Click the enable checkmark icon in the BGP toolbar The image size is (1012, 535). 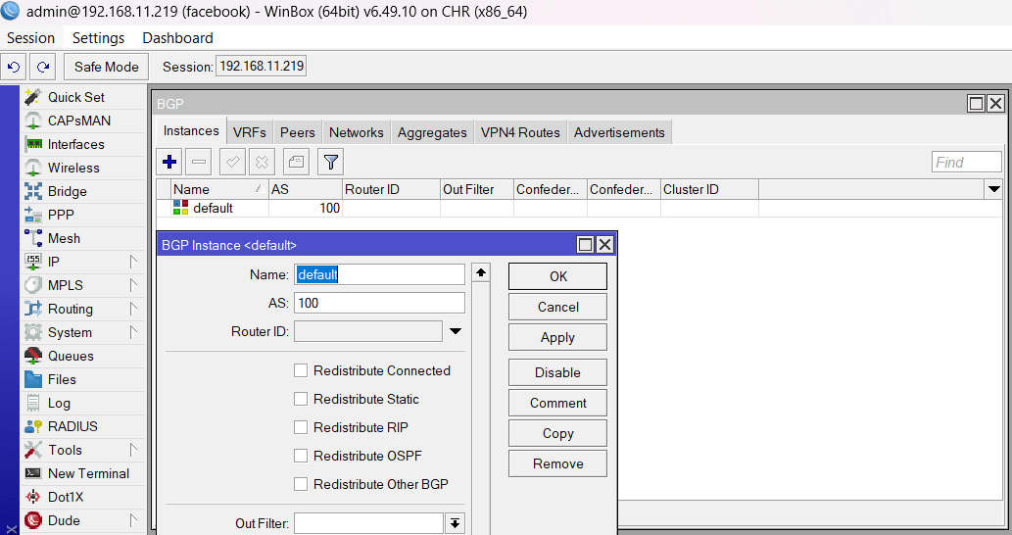pos(232,162)
